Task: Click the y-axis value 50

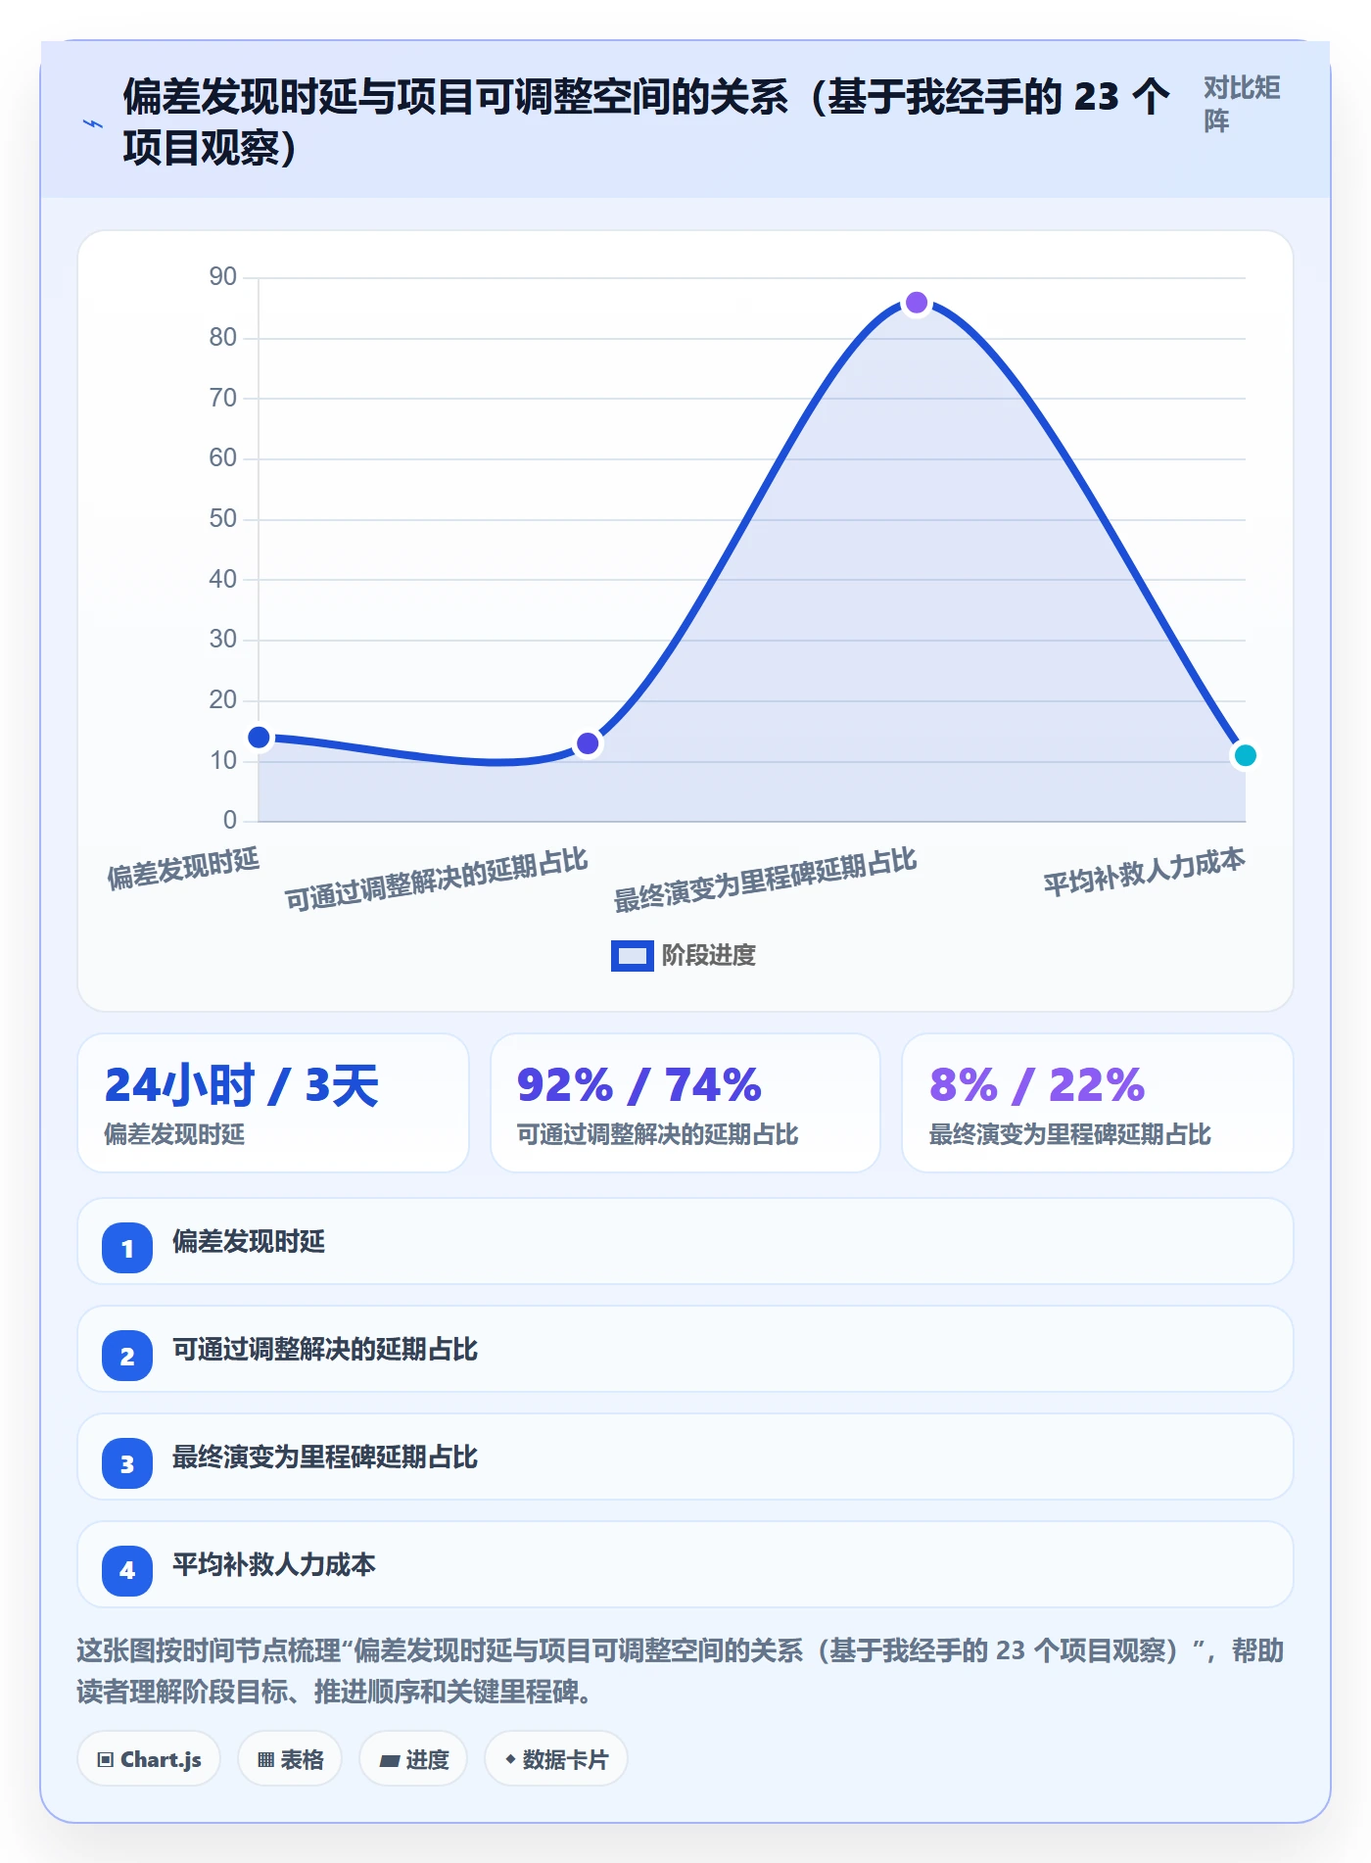Action: click(223, 519)
